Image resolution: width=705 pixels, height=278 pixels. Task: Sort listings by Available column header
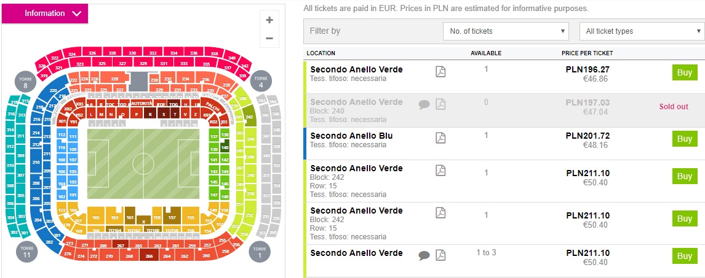click(x=486, y=53)
